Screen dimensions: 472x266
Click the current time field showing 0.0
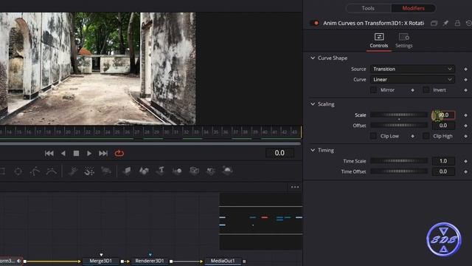280,153
